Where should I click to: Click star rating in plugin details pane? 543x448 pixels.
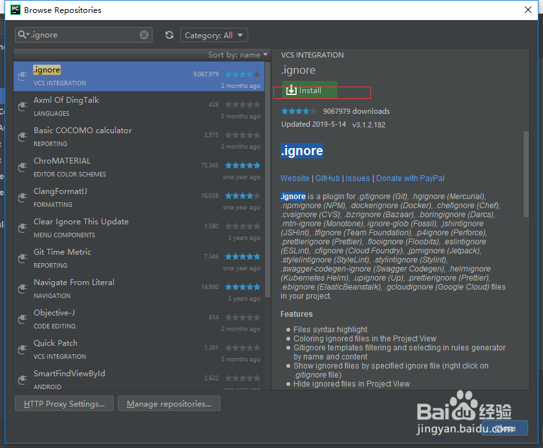[x=299, y=111]
